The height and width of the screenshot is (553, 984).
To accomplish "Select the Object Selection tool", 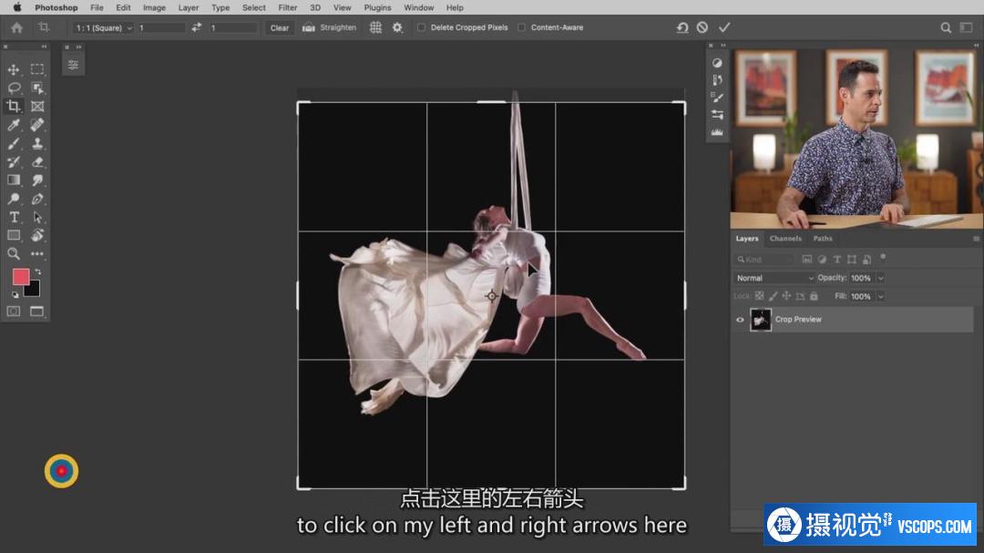I will (37, 87).
